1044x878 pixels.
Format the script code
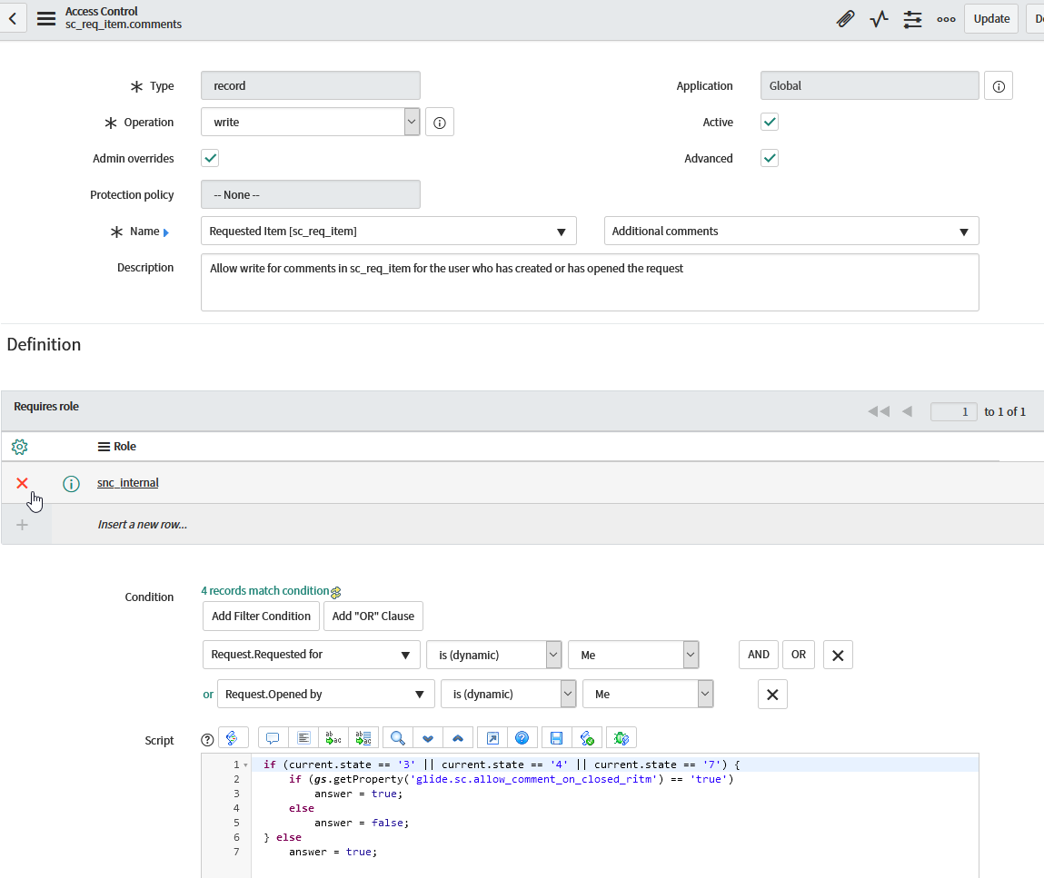(x=303, y=737)
